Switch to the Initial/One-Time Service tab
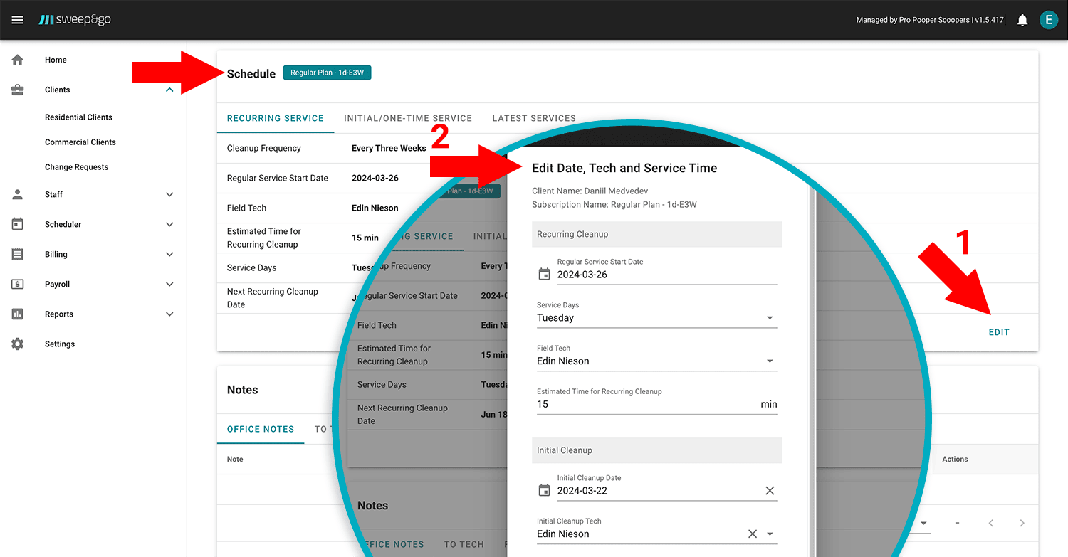Image resolution: width=1068 pixels, height=557 pixels. tap(408, 118)
